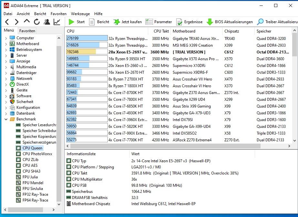Sort by the Speicher column header
This screenshot has height=217, width=298.
[x=272, y=31]
